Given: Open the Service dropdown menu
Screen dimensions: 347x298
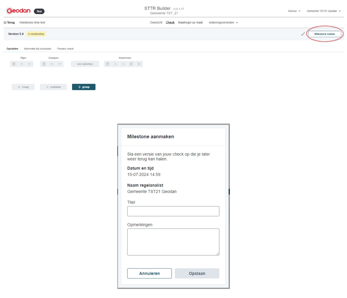Looking at the screenshot, I should [x=294, y=11].
